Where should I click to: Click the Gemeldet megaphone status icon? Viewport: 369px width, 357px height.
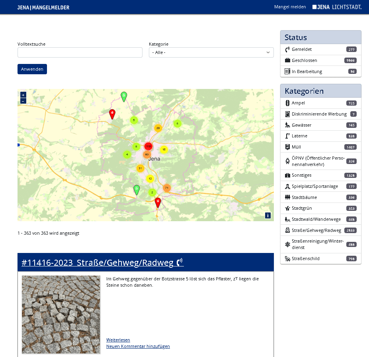(287, 49)
